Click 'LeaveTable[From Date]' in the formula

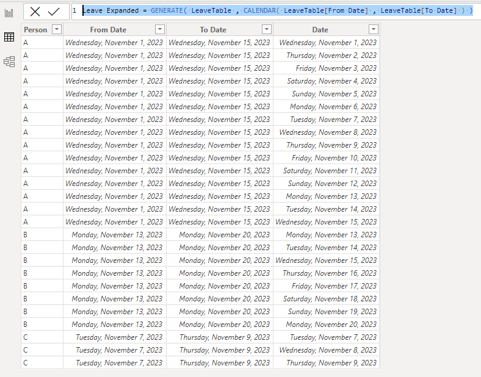[x=326, y=11]
